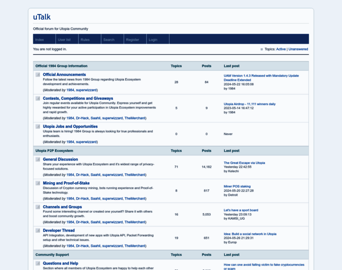Click the General Discussion forum status icon
Image resolution: width=342 pixels, height=270 pixels.
click(x=38, y=159)
